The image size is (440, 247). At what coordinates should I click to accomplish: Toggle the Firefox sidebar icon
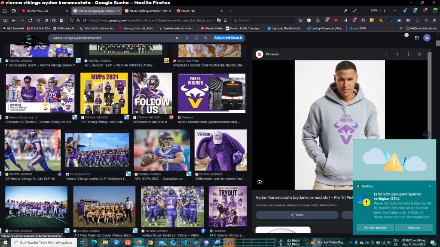[5, 21]
